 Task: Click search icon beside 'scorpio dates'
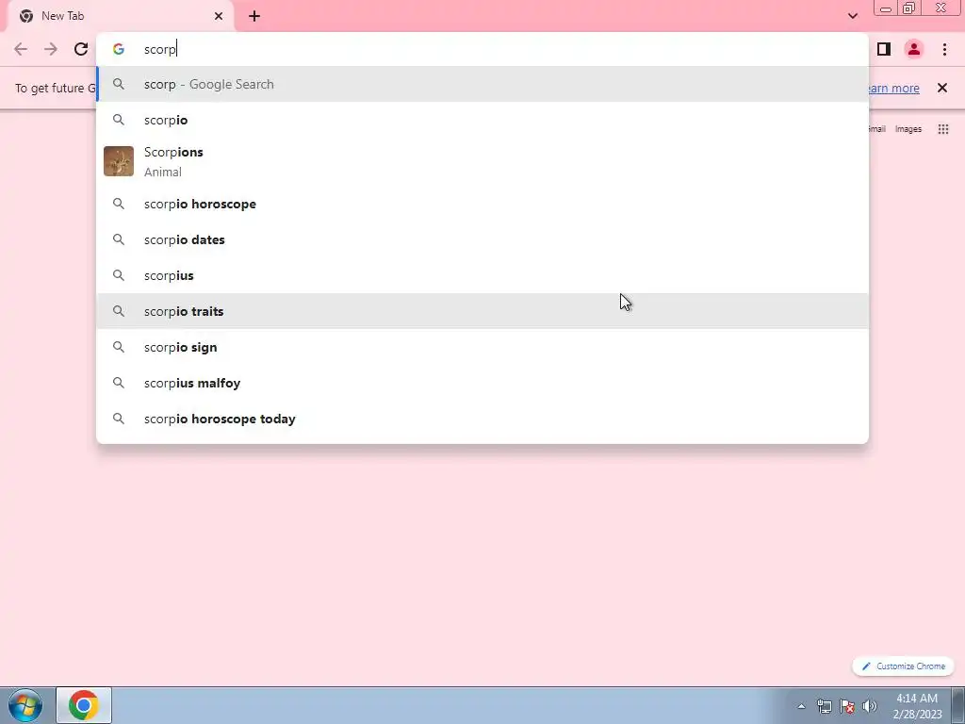119,239
